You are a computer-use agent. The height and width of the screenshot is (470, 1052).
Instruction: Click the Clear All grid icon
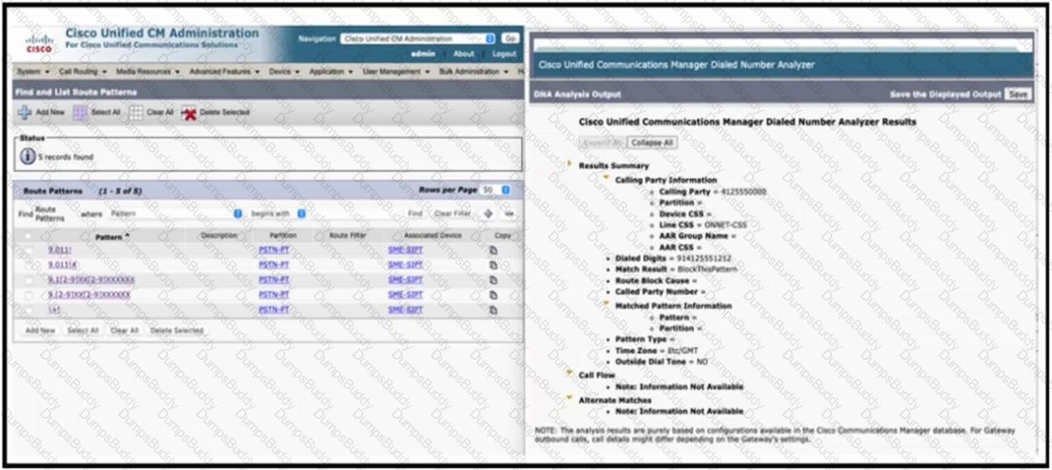pyautogui.click(x=136, y=112)
